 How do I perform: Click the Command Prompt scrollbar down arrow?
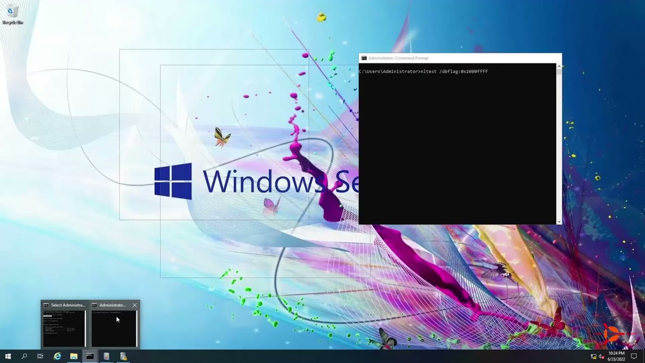click(x=558, y=221)
